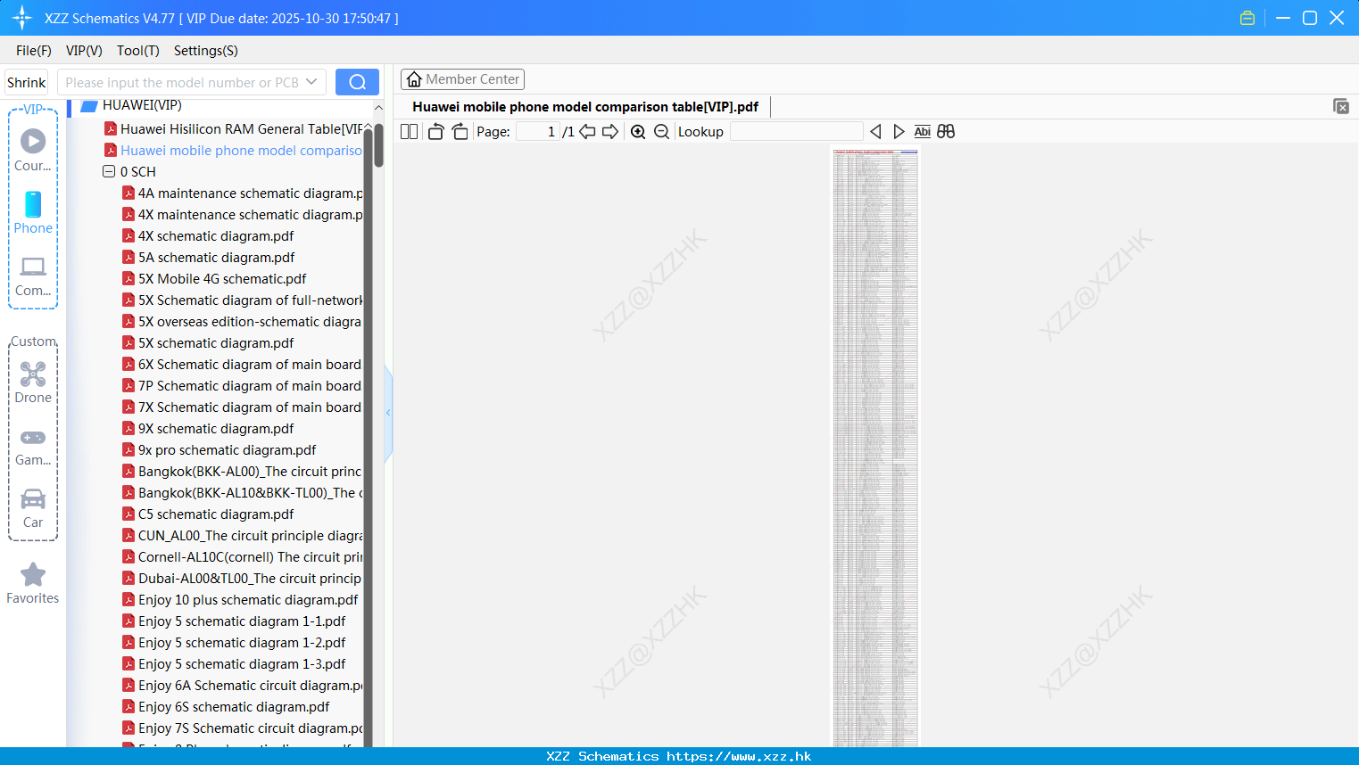The image size is (1359, 765).
Task: Open Member Center
Action: click(462, 79)
